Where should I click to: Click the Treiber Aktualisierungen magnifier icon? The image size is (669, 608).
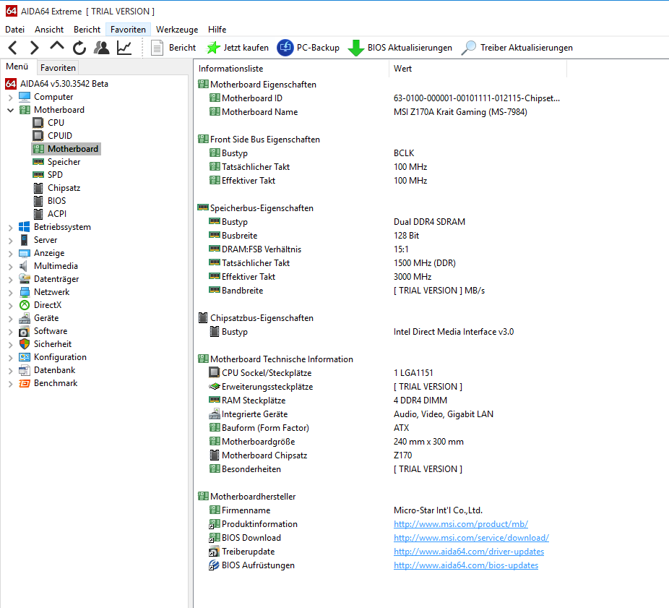[469, 48]
